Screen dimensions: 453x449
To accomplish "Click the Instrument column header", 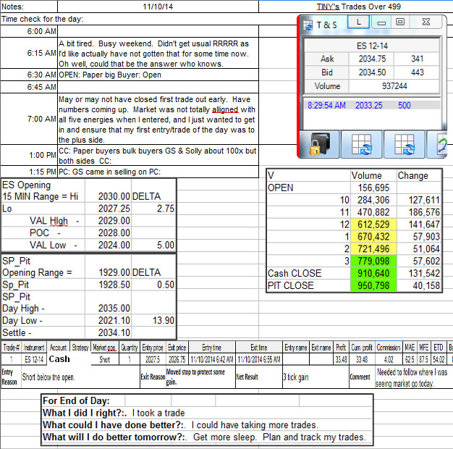I will click(34, 348).
